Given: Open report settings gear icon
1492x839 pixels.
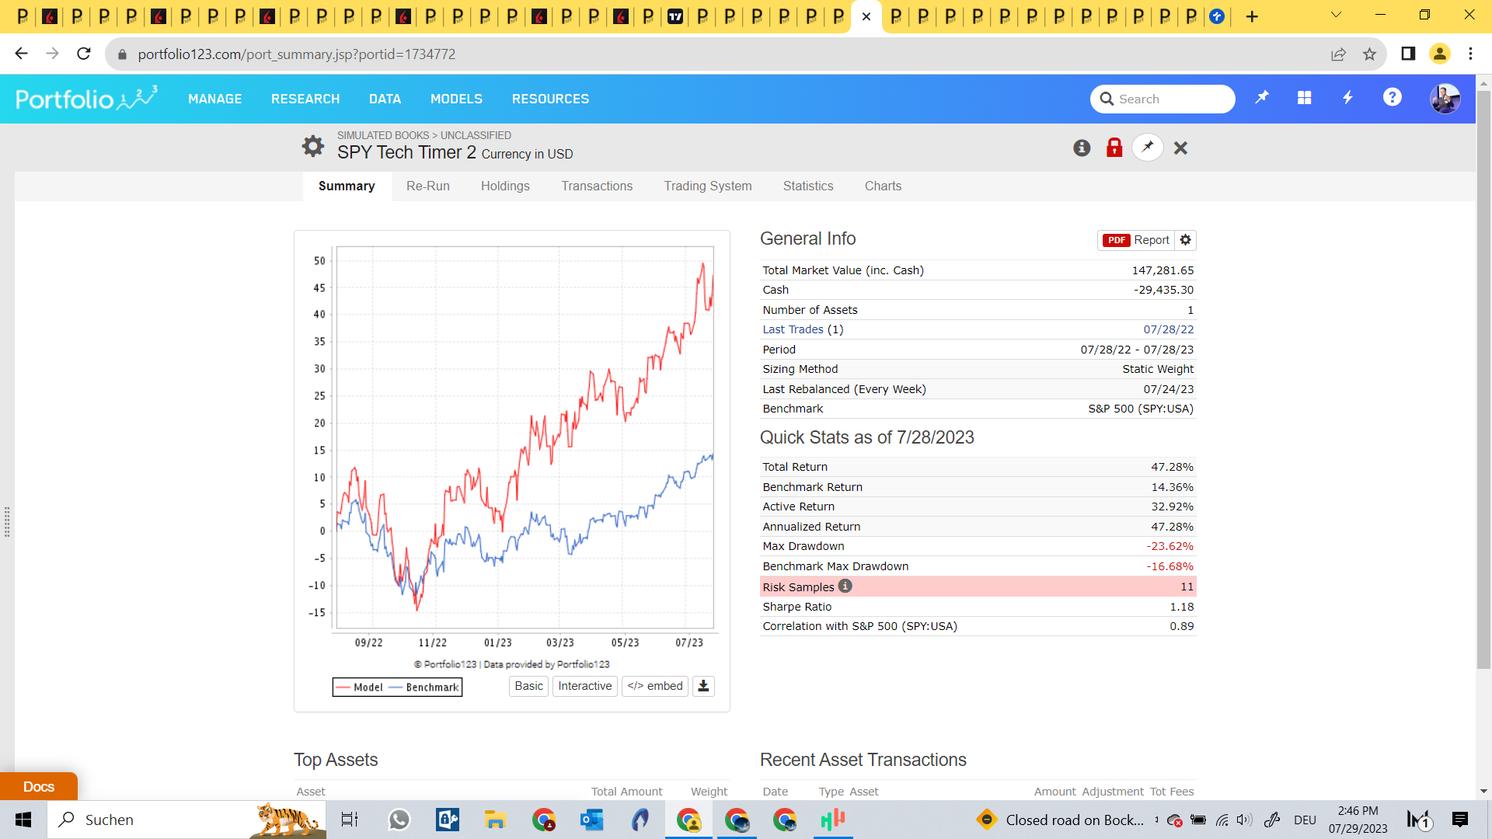Looking at the screenshot, I should pyautogui.click(x=1185, y=240).
